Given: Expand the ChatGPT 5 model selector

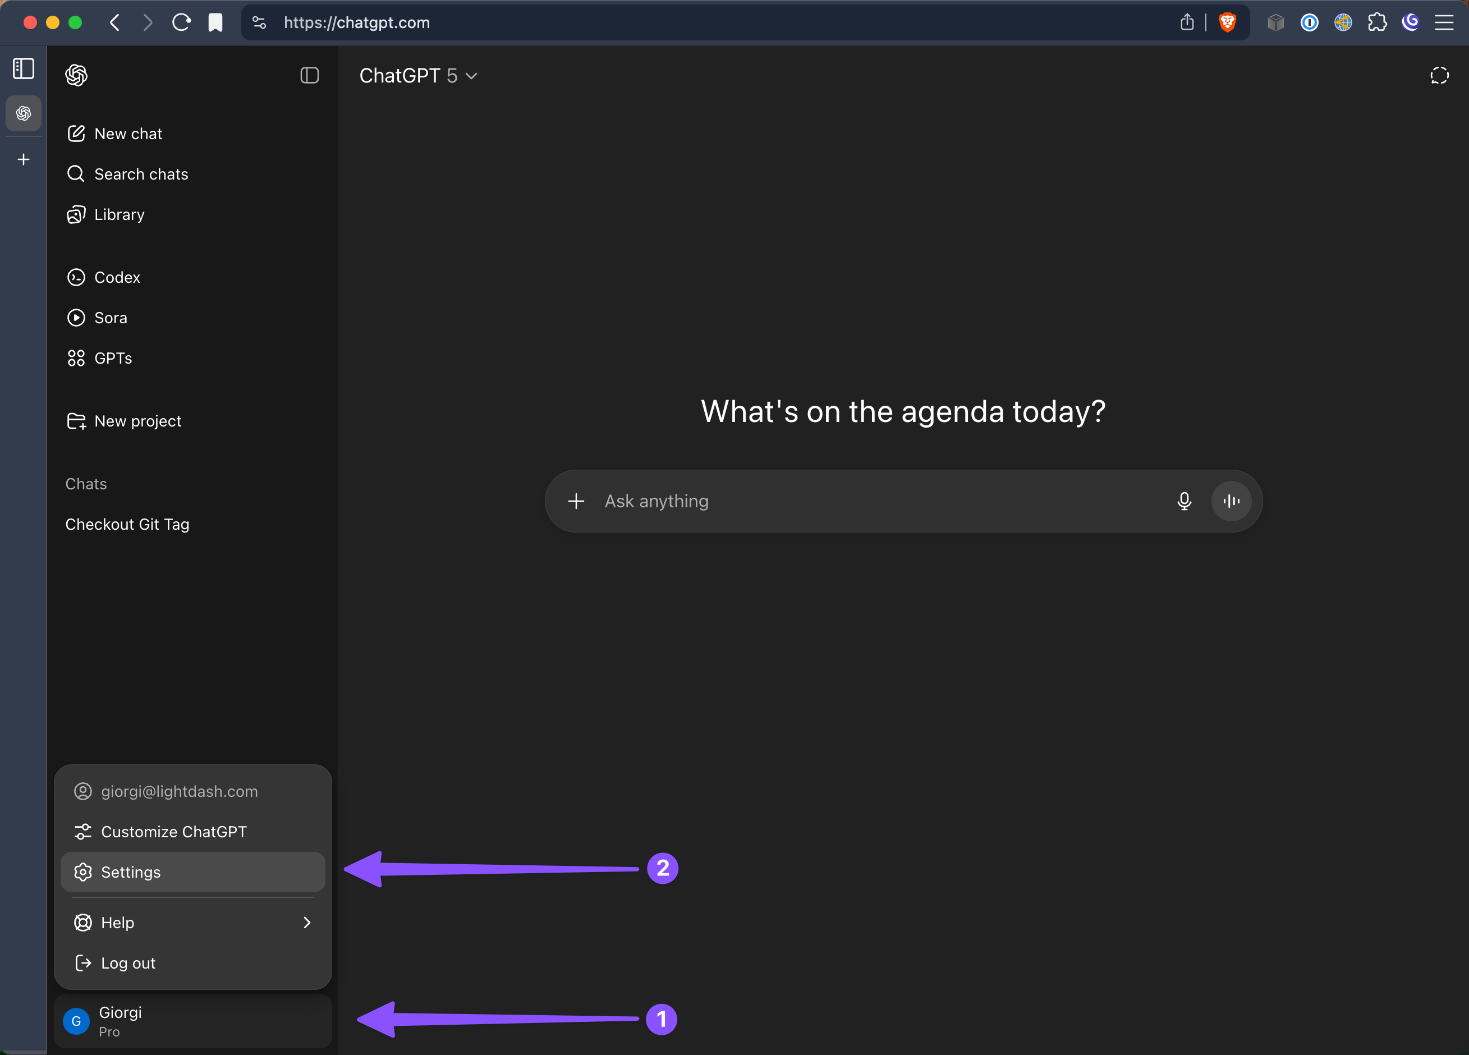Looking at the screenshot, I should pos(419,76).
